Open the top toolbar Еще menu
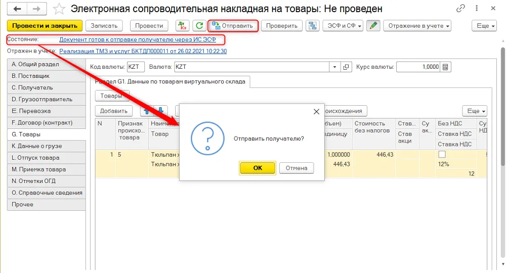This screenshot has height=273, width=506. (484, 26)
